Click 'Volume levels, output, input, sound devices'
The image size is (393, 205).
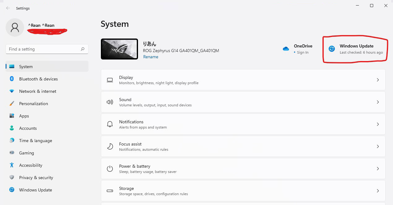click(155, 105)
